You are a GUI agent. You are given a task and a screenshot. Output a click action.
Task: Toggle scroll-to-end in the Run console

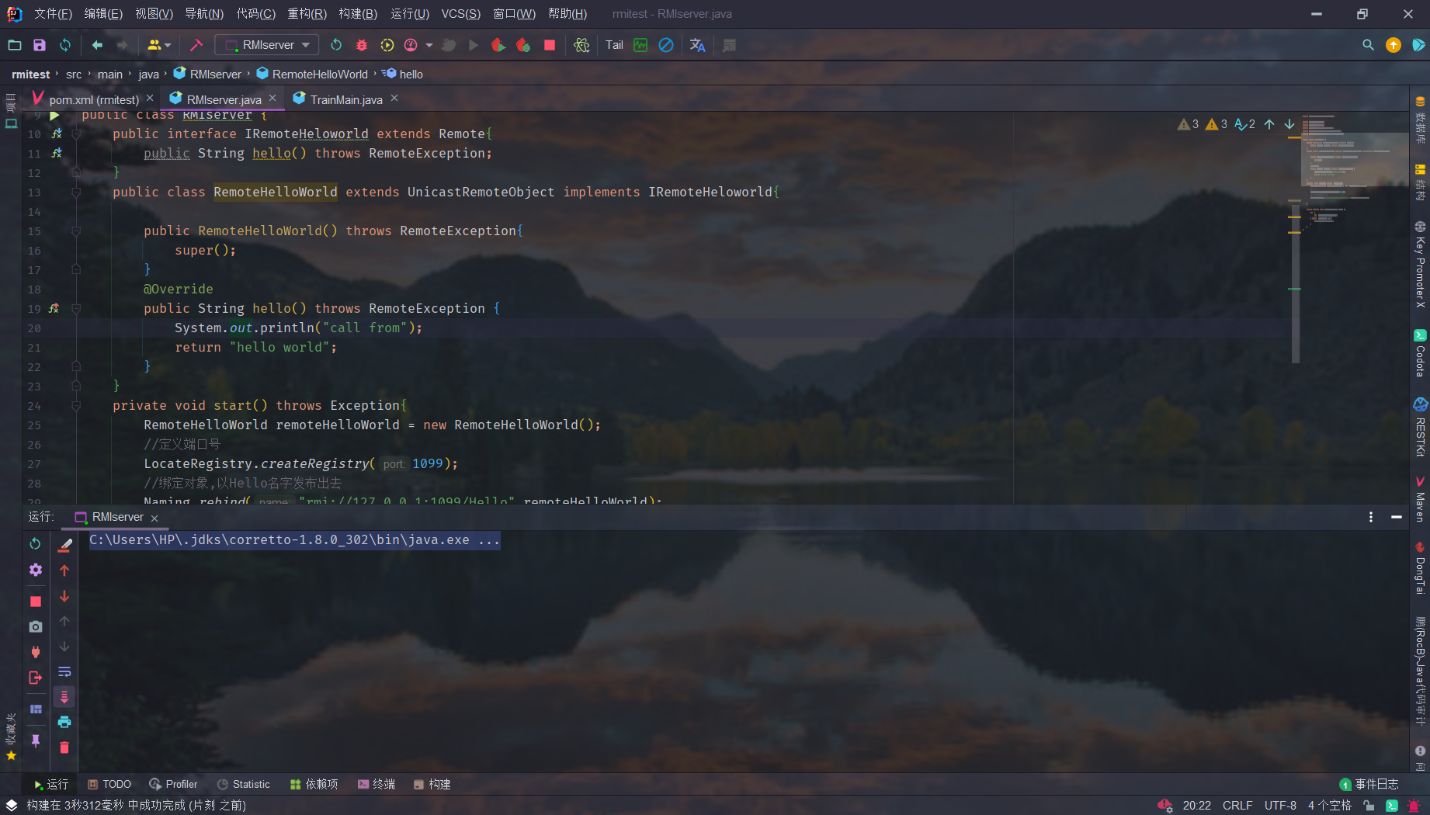(x=64, y=696)
